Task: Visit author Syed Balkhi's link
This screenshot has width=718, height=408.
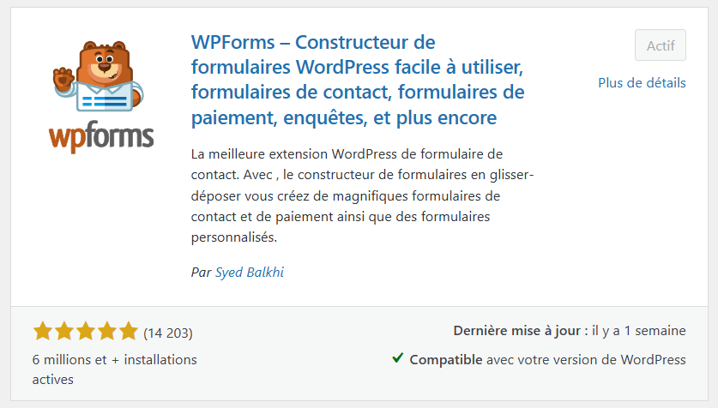Action: pos(250,272)
